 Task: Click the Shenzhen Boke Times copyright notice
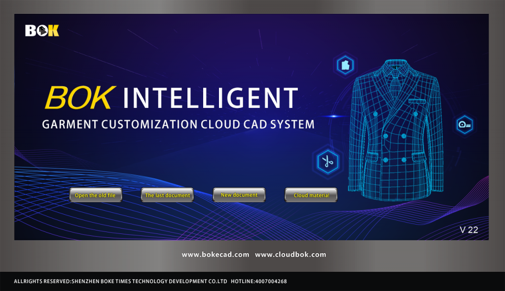(x=120, y=281)
